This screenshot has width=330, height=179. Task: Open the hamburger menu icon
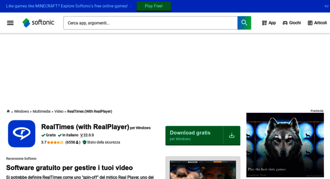tap(10, 23)
